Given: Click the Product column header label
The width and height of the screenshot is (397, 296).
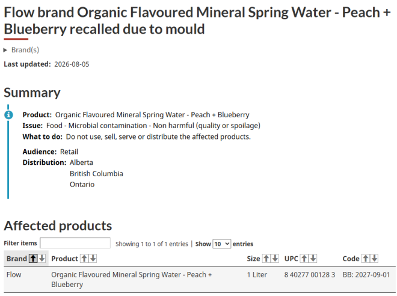Looking at the screenshot, I should coord(65,259).
